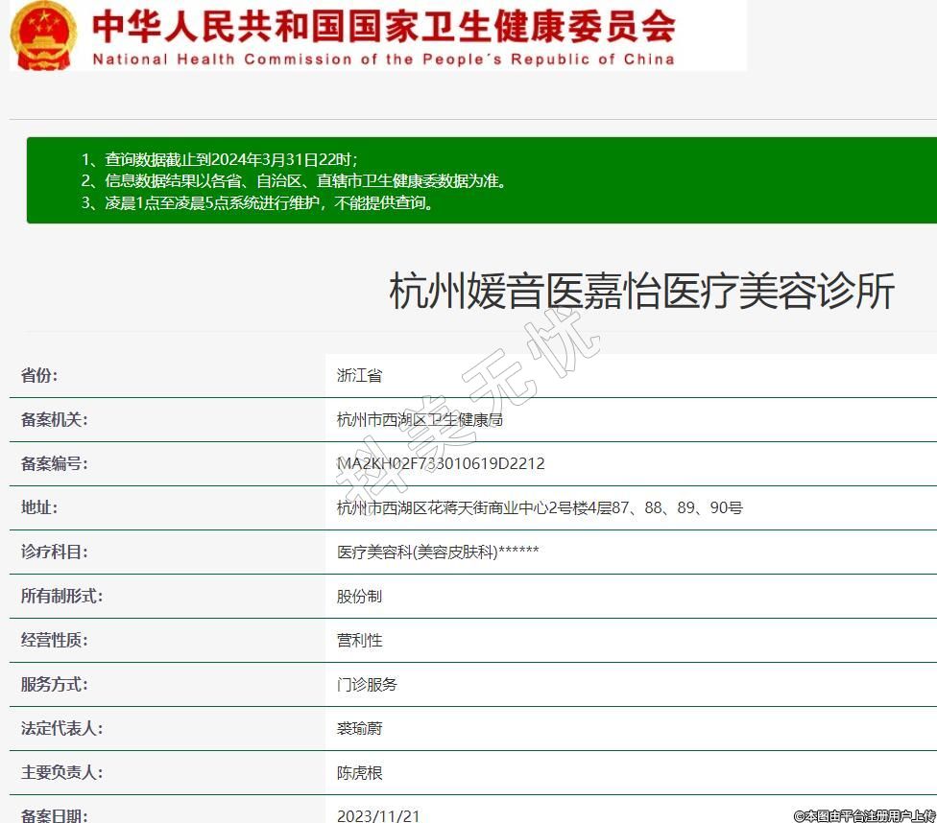This screenshot has width=937, height=823.
Task: Select the first notice about data cutoff date
Action: pyautogui.click(x=219, y=159)
